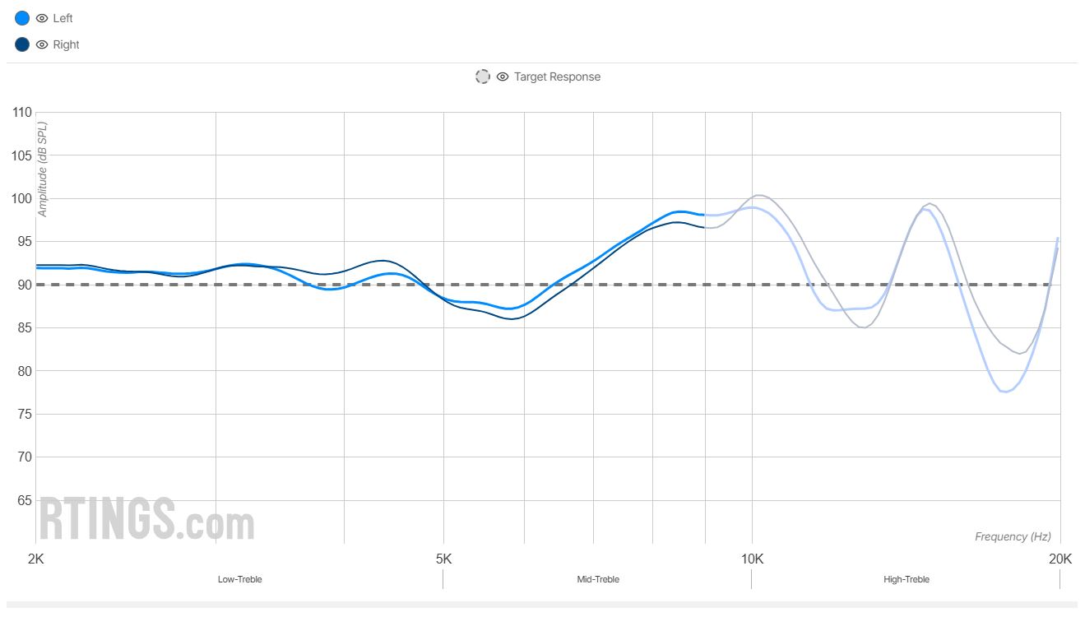
Task: Click the 110 amplitude axis label
Action: point(22,113)
